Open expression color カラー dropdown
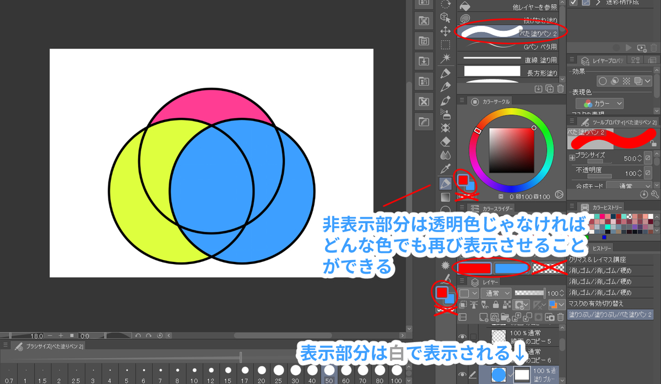This screenshot has width=661, height=384. pyautogui.click(x=600, y=103)
